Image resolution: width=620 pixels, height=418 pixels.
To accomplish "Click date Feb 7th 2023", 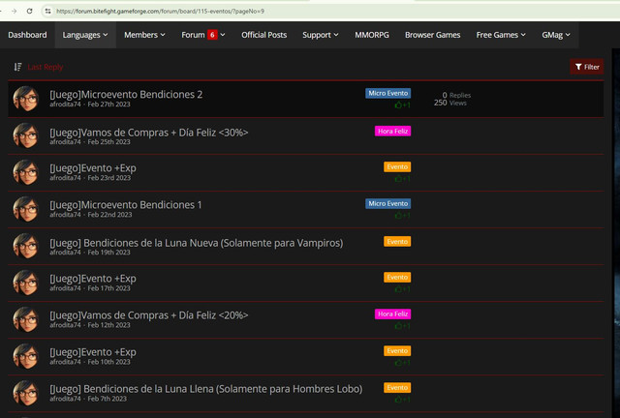I will (108, 399).
